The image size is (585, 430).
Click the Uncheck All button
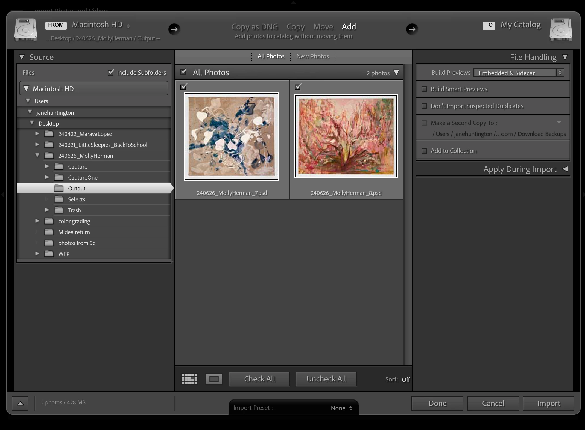click(x=326, y=379)
